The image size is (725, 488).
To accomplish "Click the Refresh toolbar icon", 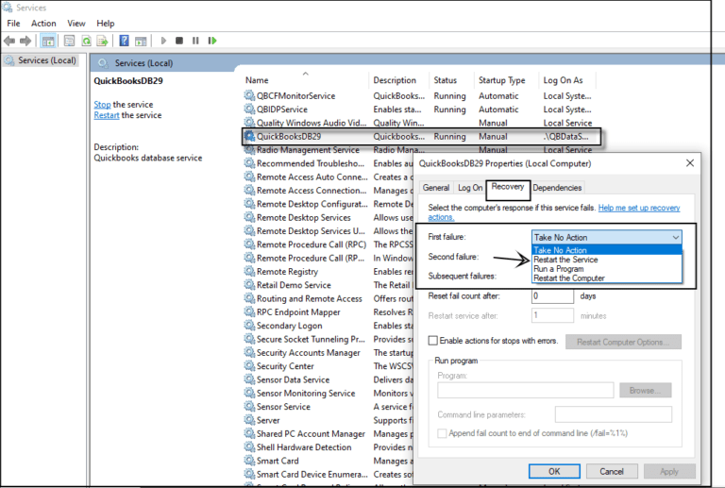I will (86, 41).
